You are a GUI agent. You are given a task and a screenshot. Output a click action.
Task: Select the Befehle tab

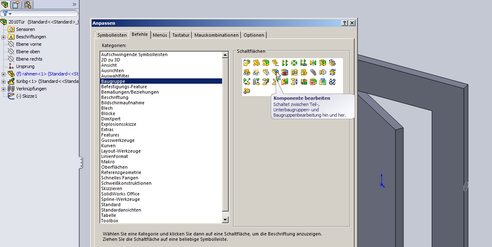tap(140, 35)
